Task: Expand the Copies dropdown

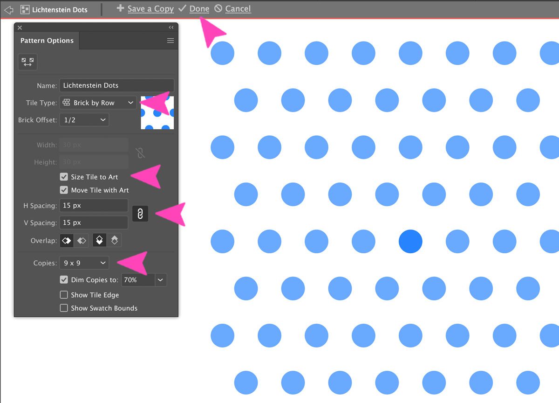Action: (x=84, y=263)
